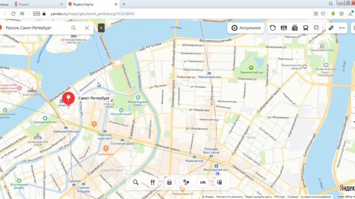Toggle the street panoramas camera icon
Viewport: 355px width, 199px height.
click(x=295, y=28)
